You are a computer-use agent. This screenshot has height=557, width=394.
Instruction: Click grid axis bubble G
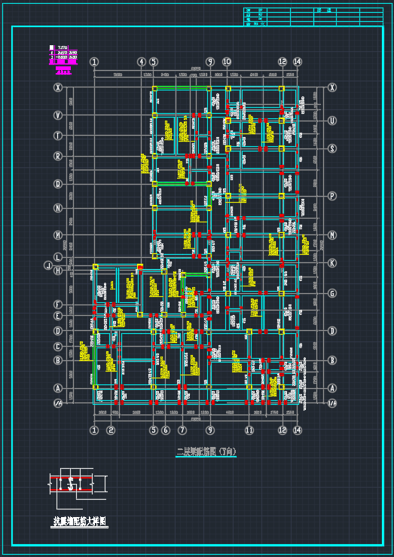tap(332, 293)
